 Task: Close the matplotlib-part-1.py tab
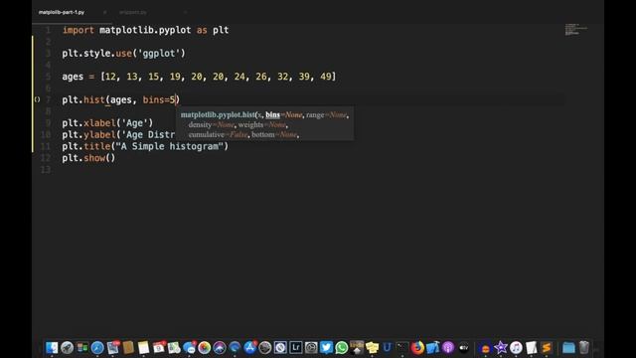pos(104,13)
